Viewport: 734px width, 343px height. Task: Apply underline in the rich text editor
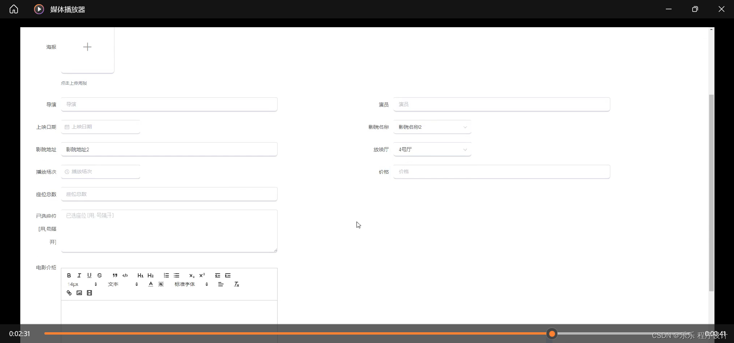coord(89,276)
